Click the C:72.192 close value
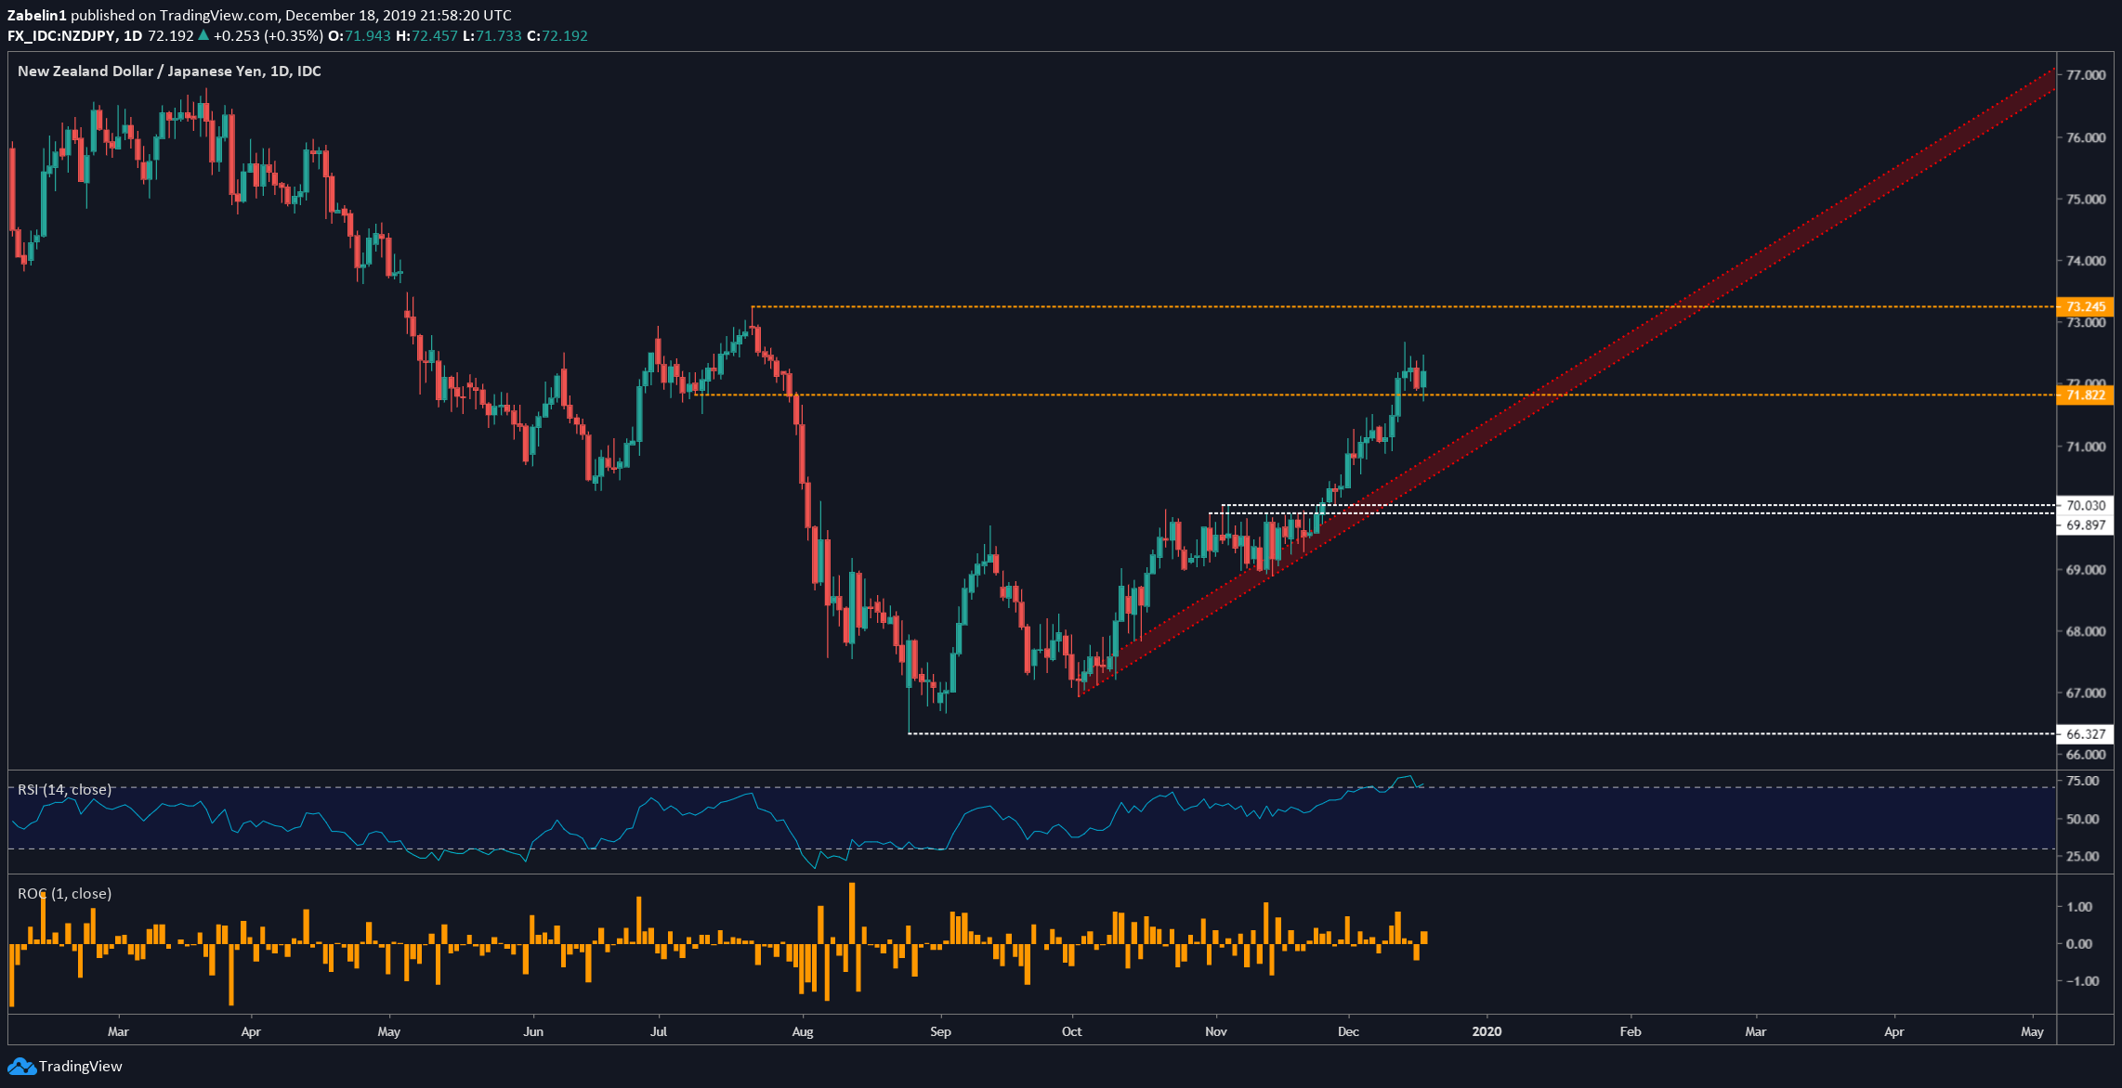Screen dimensions: 2122x1088 click(557, 36)
